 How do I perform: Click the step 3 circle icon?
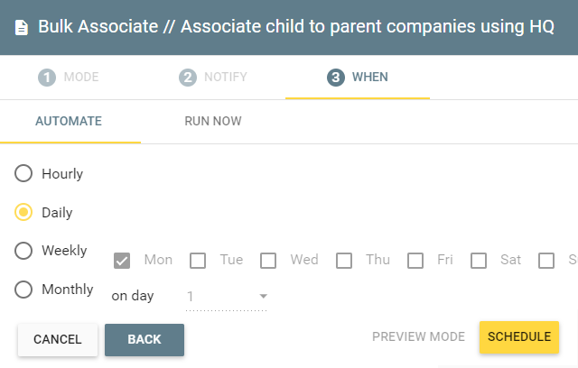335,78
